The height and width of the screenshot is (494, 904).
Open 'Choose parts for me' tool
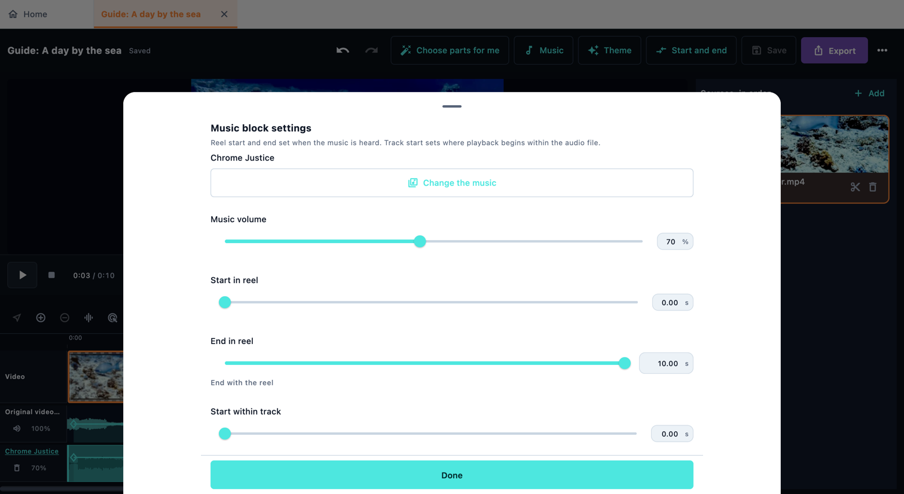coord(450,50)
